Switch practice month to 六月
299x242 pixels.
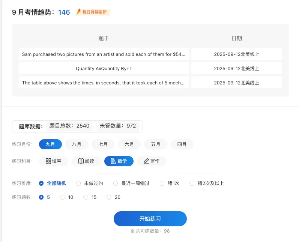point(129,144)
